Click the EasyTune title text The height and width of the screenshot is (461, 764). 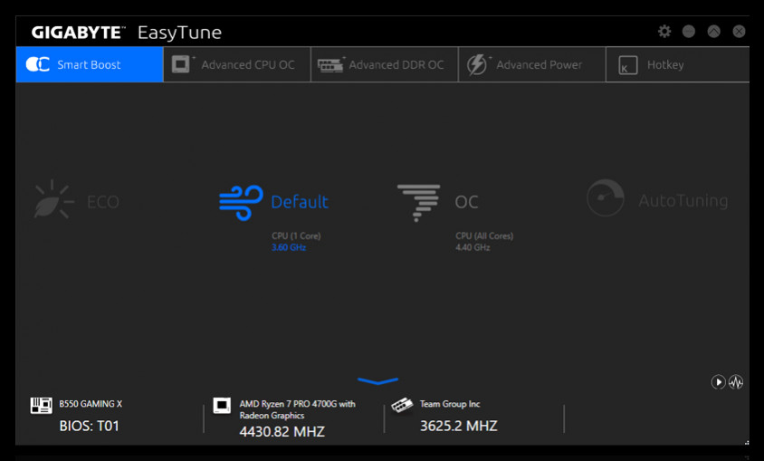179,34
